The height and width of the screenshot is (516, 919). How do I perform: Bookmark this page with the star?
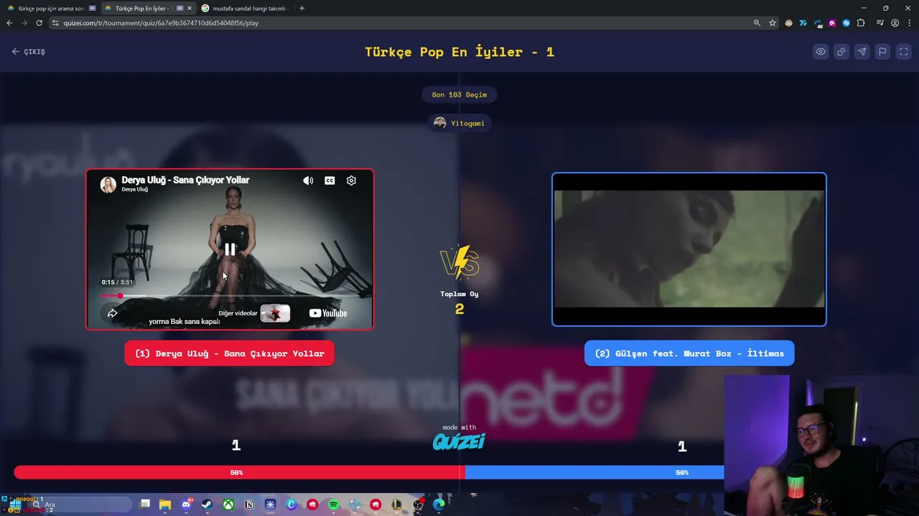click(773, 23)
